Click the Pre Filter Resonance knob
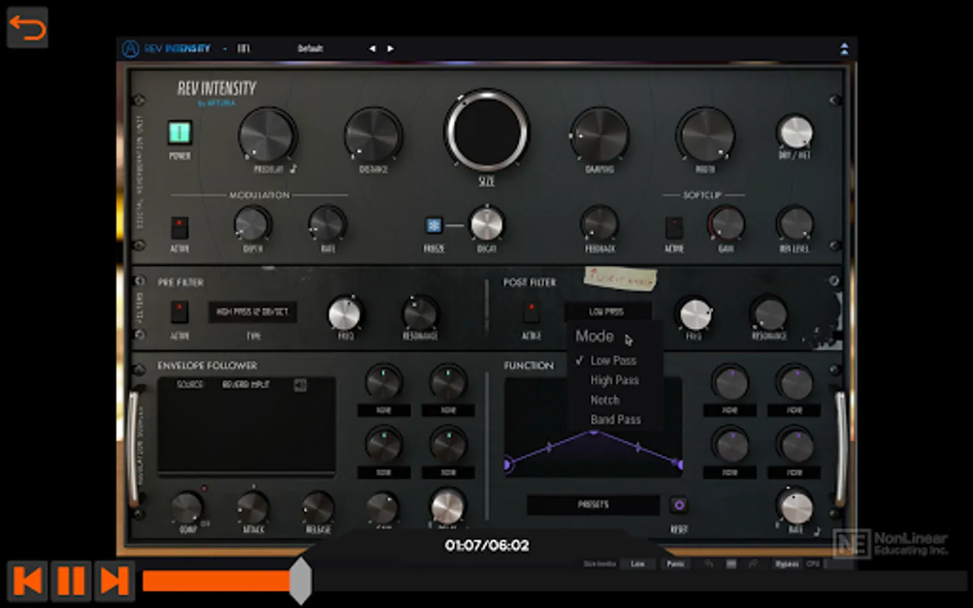Image resolution: width=973 pixels, height=608 pixels. [420, 313]
